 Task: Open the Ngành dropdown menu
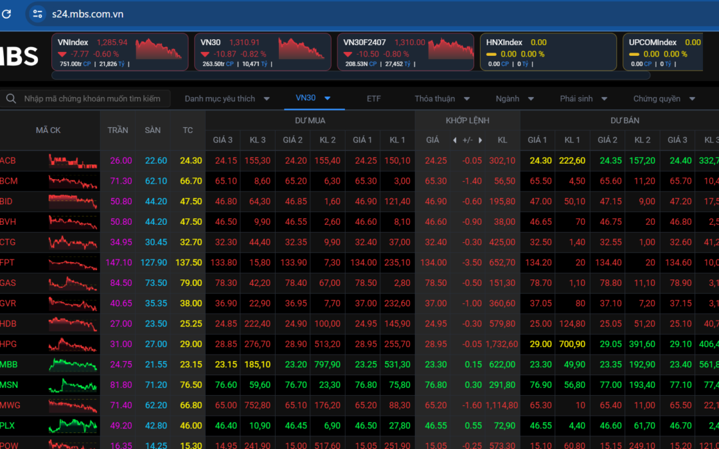pyautogui.click(x=515, y=98)
